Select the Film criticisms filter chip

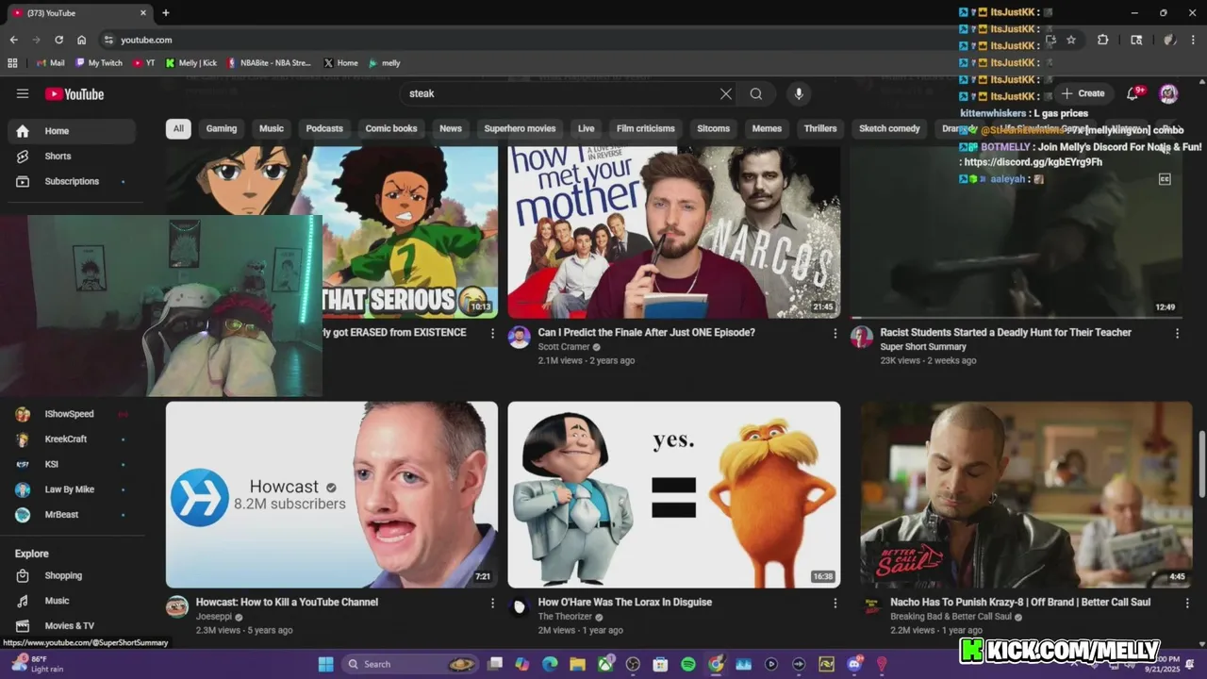[x=646, y=128]
